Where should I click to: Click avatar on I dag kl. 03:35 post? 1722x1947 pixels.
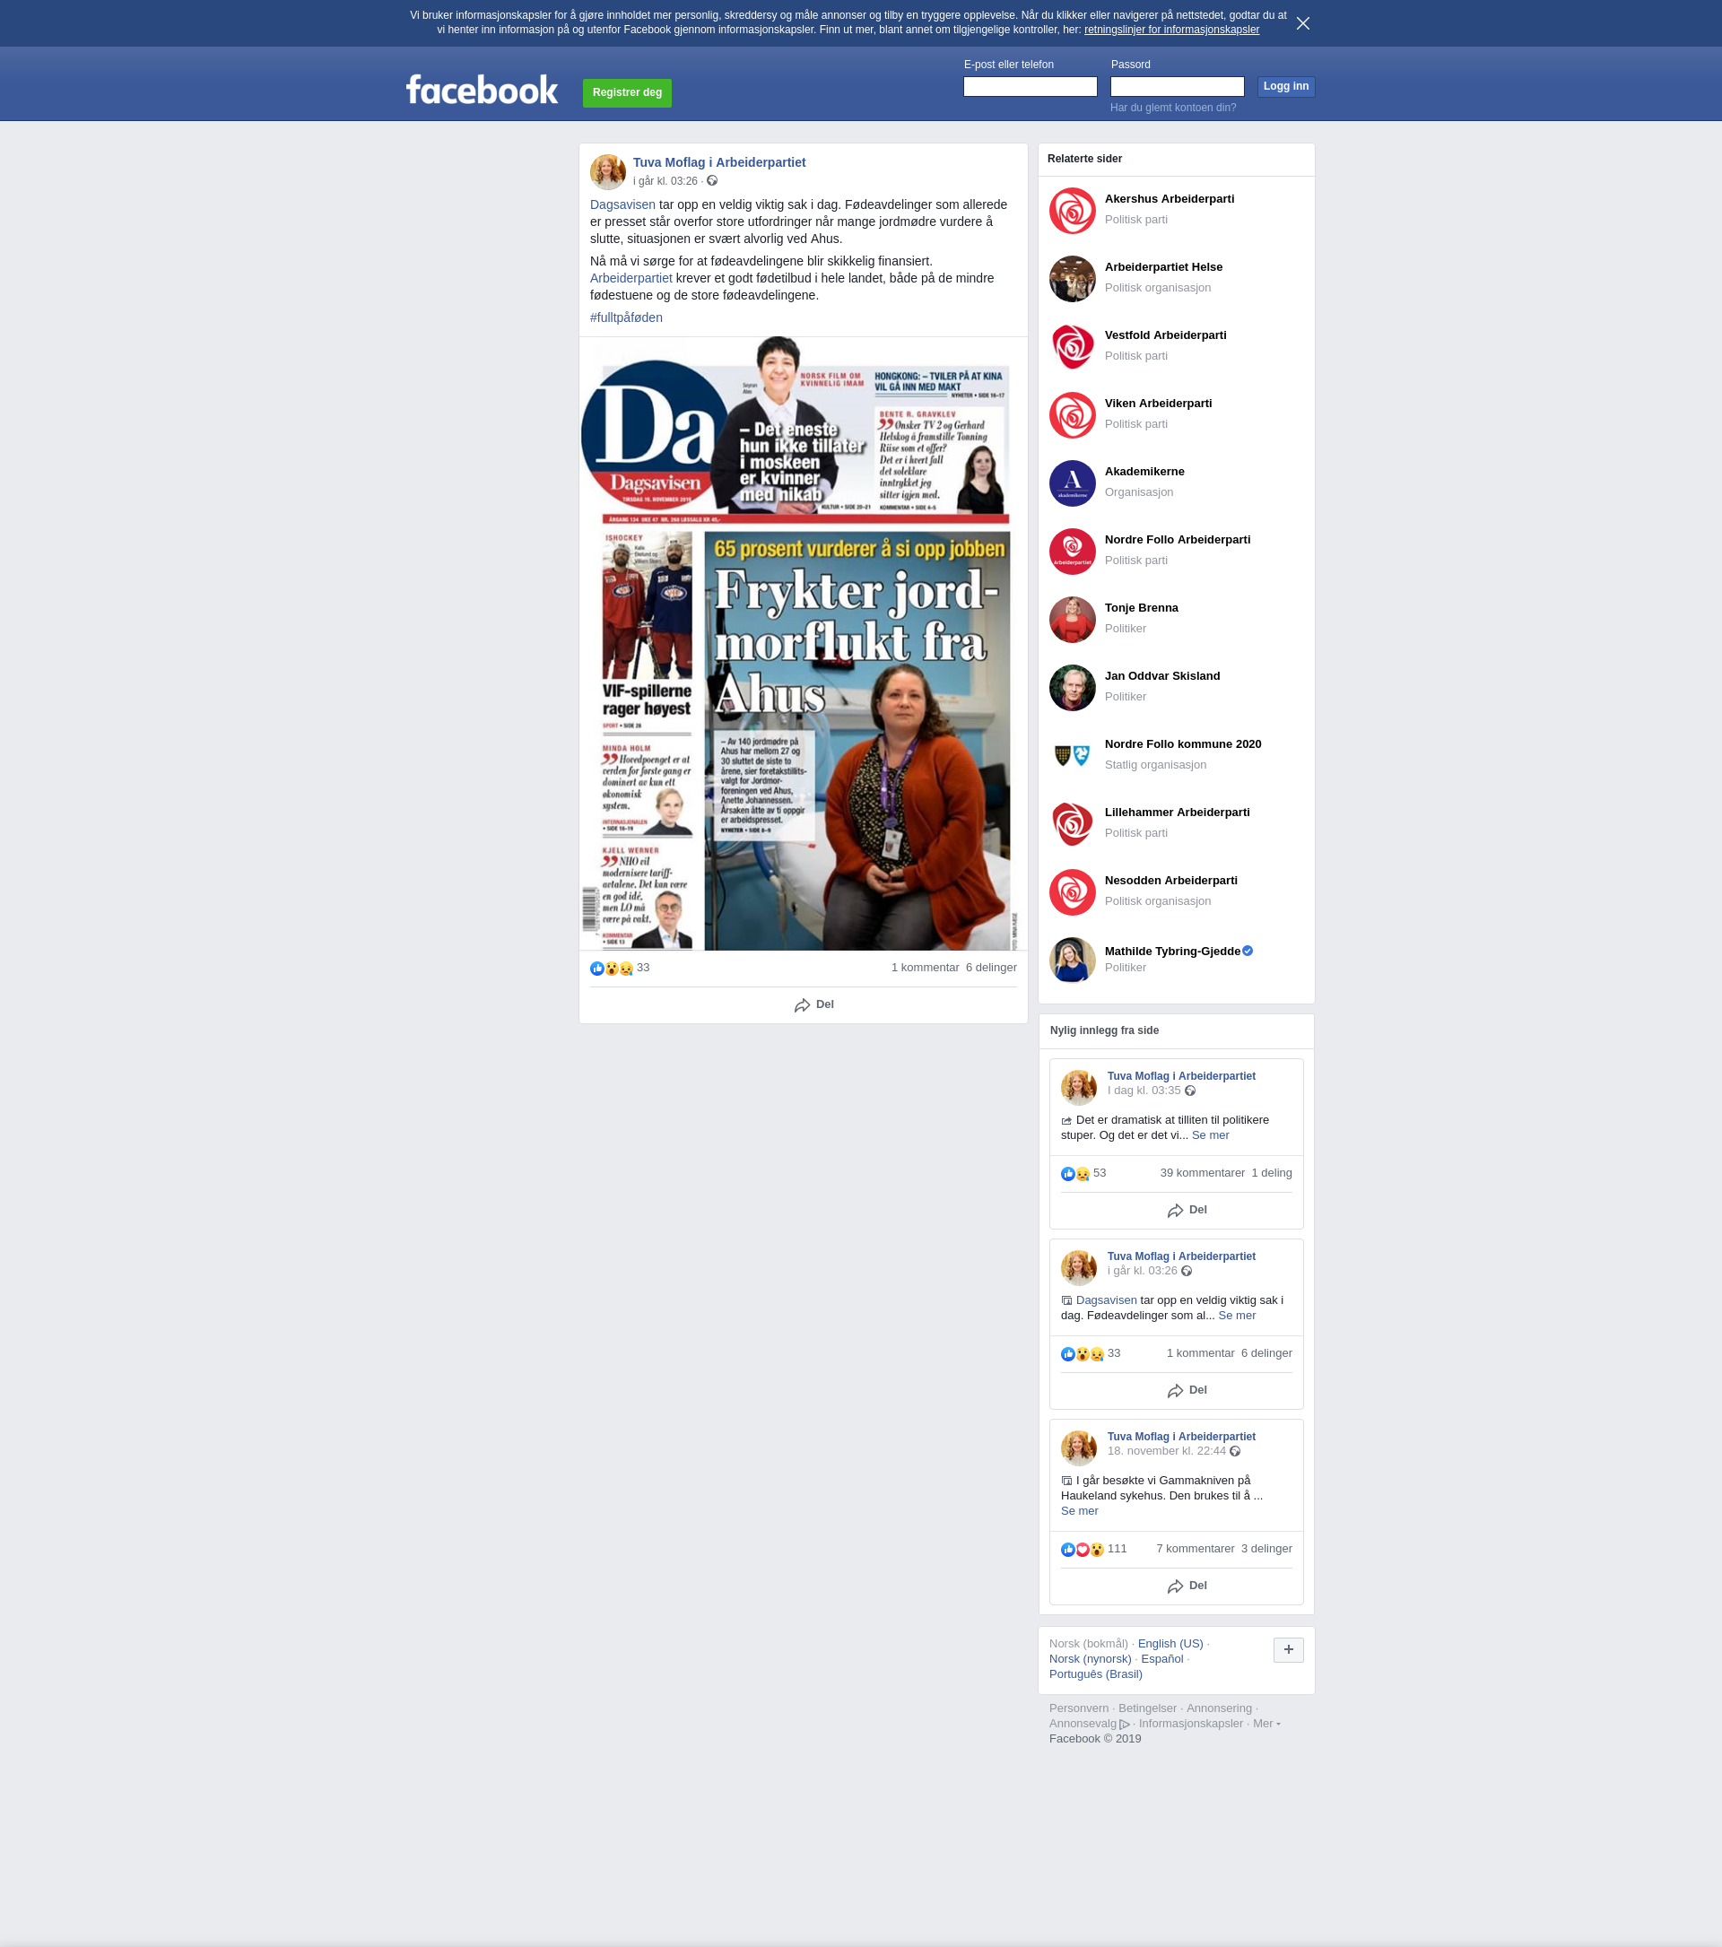coord(1079,1087)
